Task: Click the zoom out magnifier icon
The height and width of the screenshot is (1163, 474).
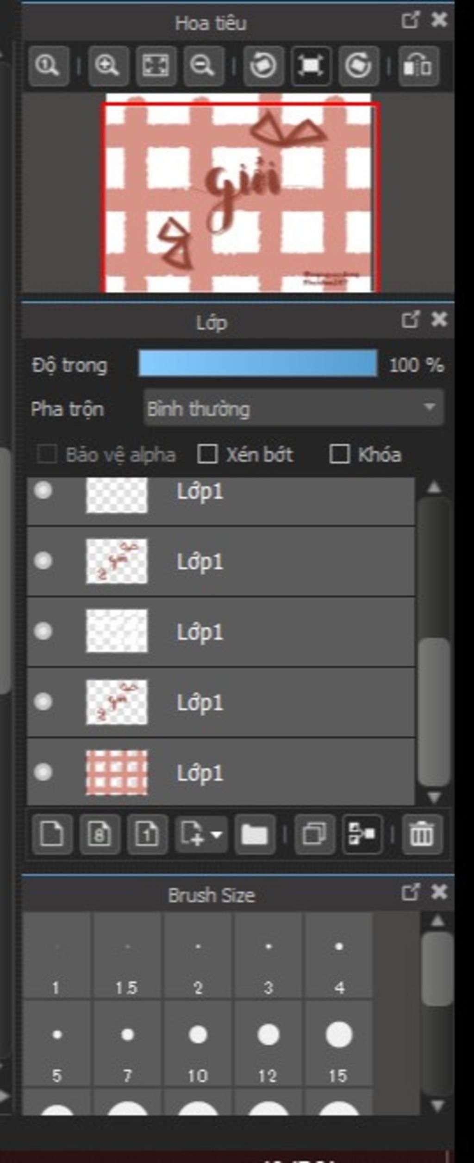Action: (x=203, y=65)
